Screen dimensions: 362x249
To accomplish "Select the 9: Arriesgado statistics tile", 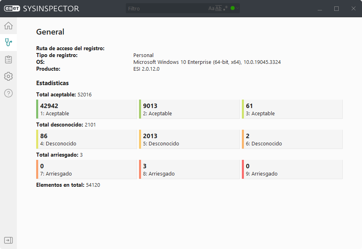I will [292, 169].
